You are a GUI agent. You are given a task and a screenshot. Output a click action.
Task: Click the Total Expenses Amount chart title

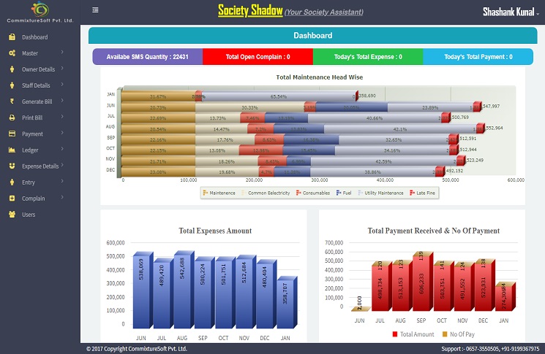pos(215,231)
